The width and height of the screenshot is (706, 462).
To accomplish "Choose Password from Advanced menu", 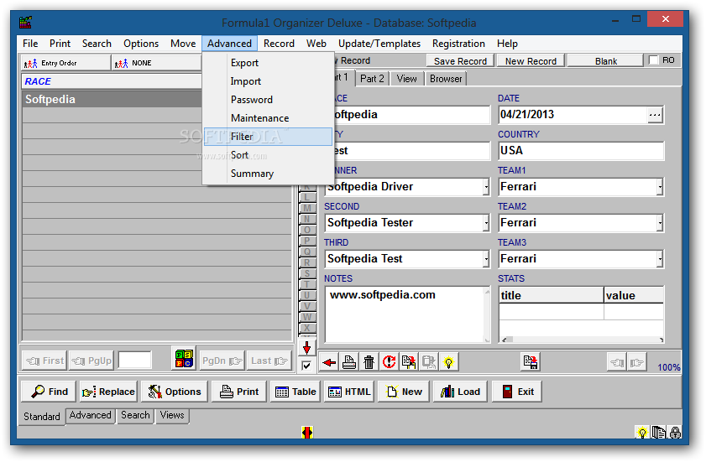I will [x=268, y=100].
